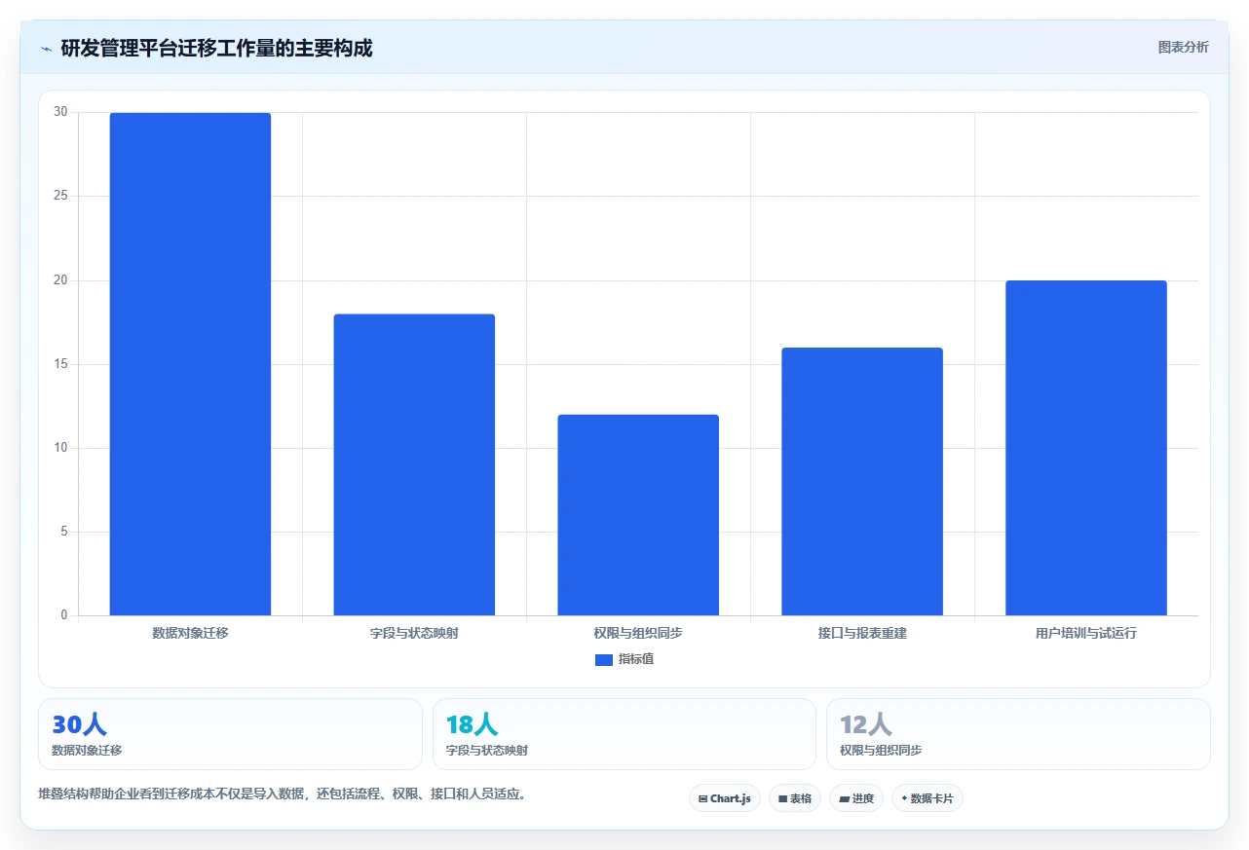
Task: Click the footer note starting 堆叠结构帮助企业
Action: click(x=284, y=794)
